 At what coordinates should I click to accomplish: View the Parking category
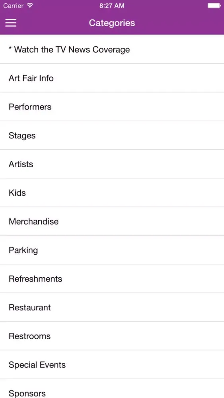coord(112,250)
